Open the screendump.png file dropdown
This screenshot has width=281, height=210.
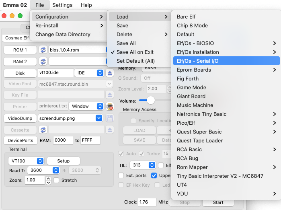99,118
